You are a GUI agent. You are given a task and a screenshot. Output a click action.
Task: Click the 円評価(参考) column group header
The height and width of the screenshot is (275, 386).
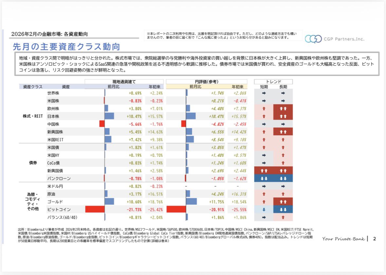207,82
